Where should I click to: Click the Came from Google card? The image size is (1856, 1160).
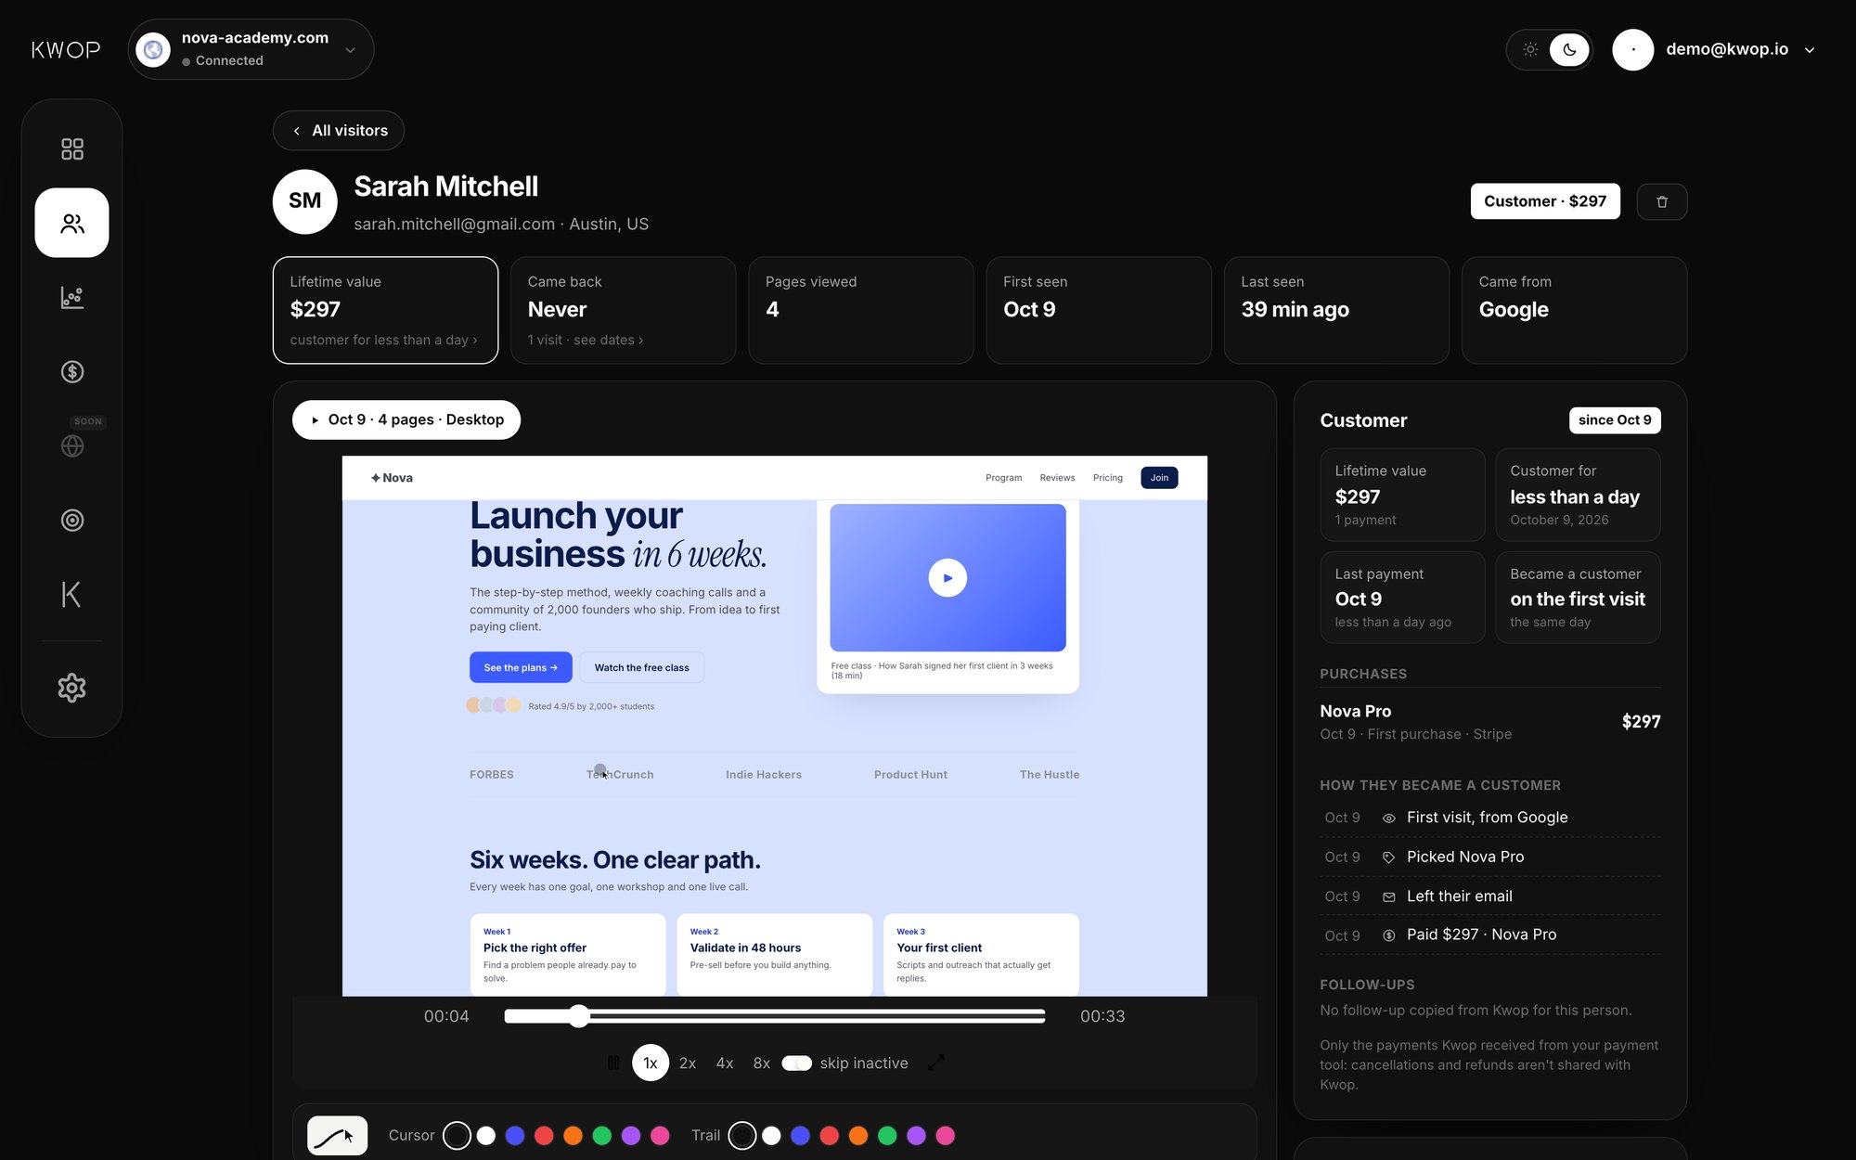point(1574,310)
